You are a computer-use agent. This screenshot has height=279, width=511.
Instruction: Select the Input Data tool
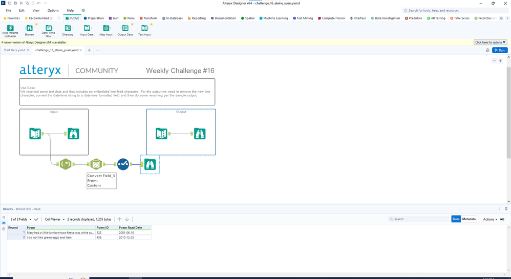(87, 30)
